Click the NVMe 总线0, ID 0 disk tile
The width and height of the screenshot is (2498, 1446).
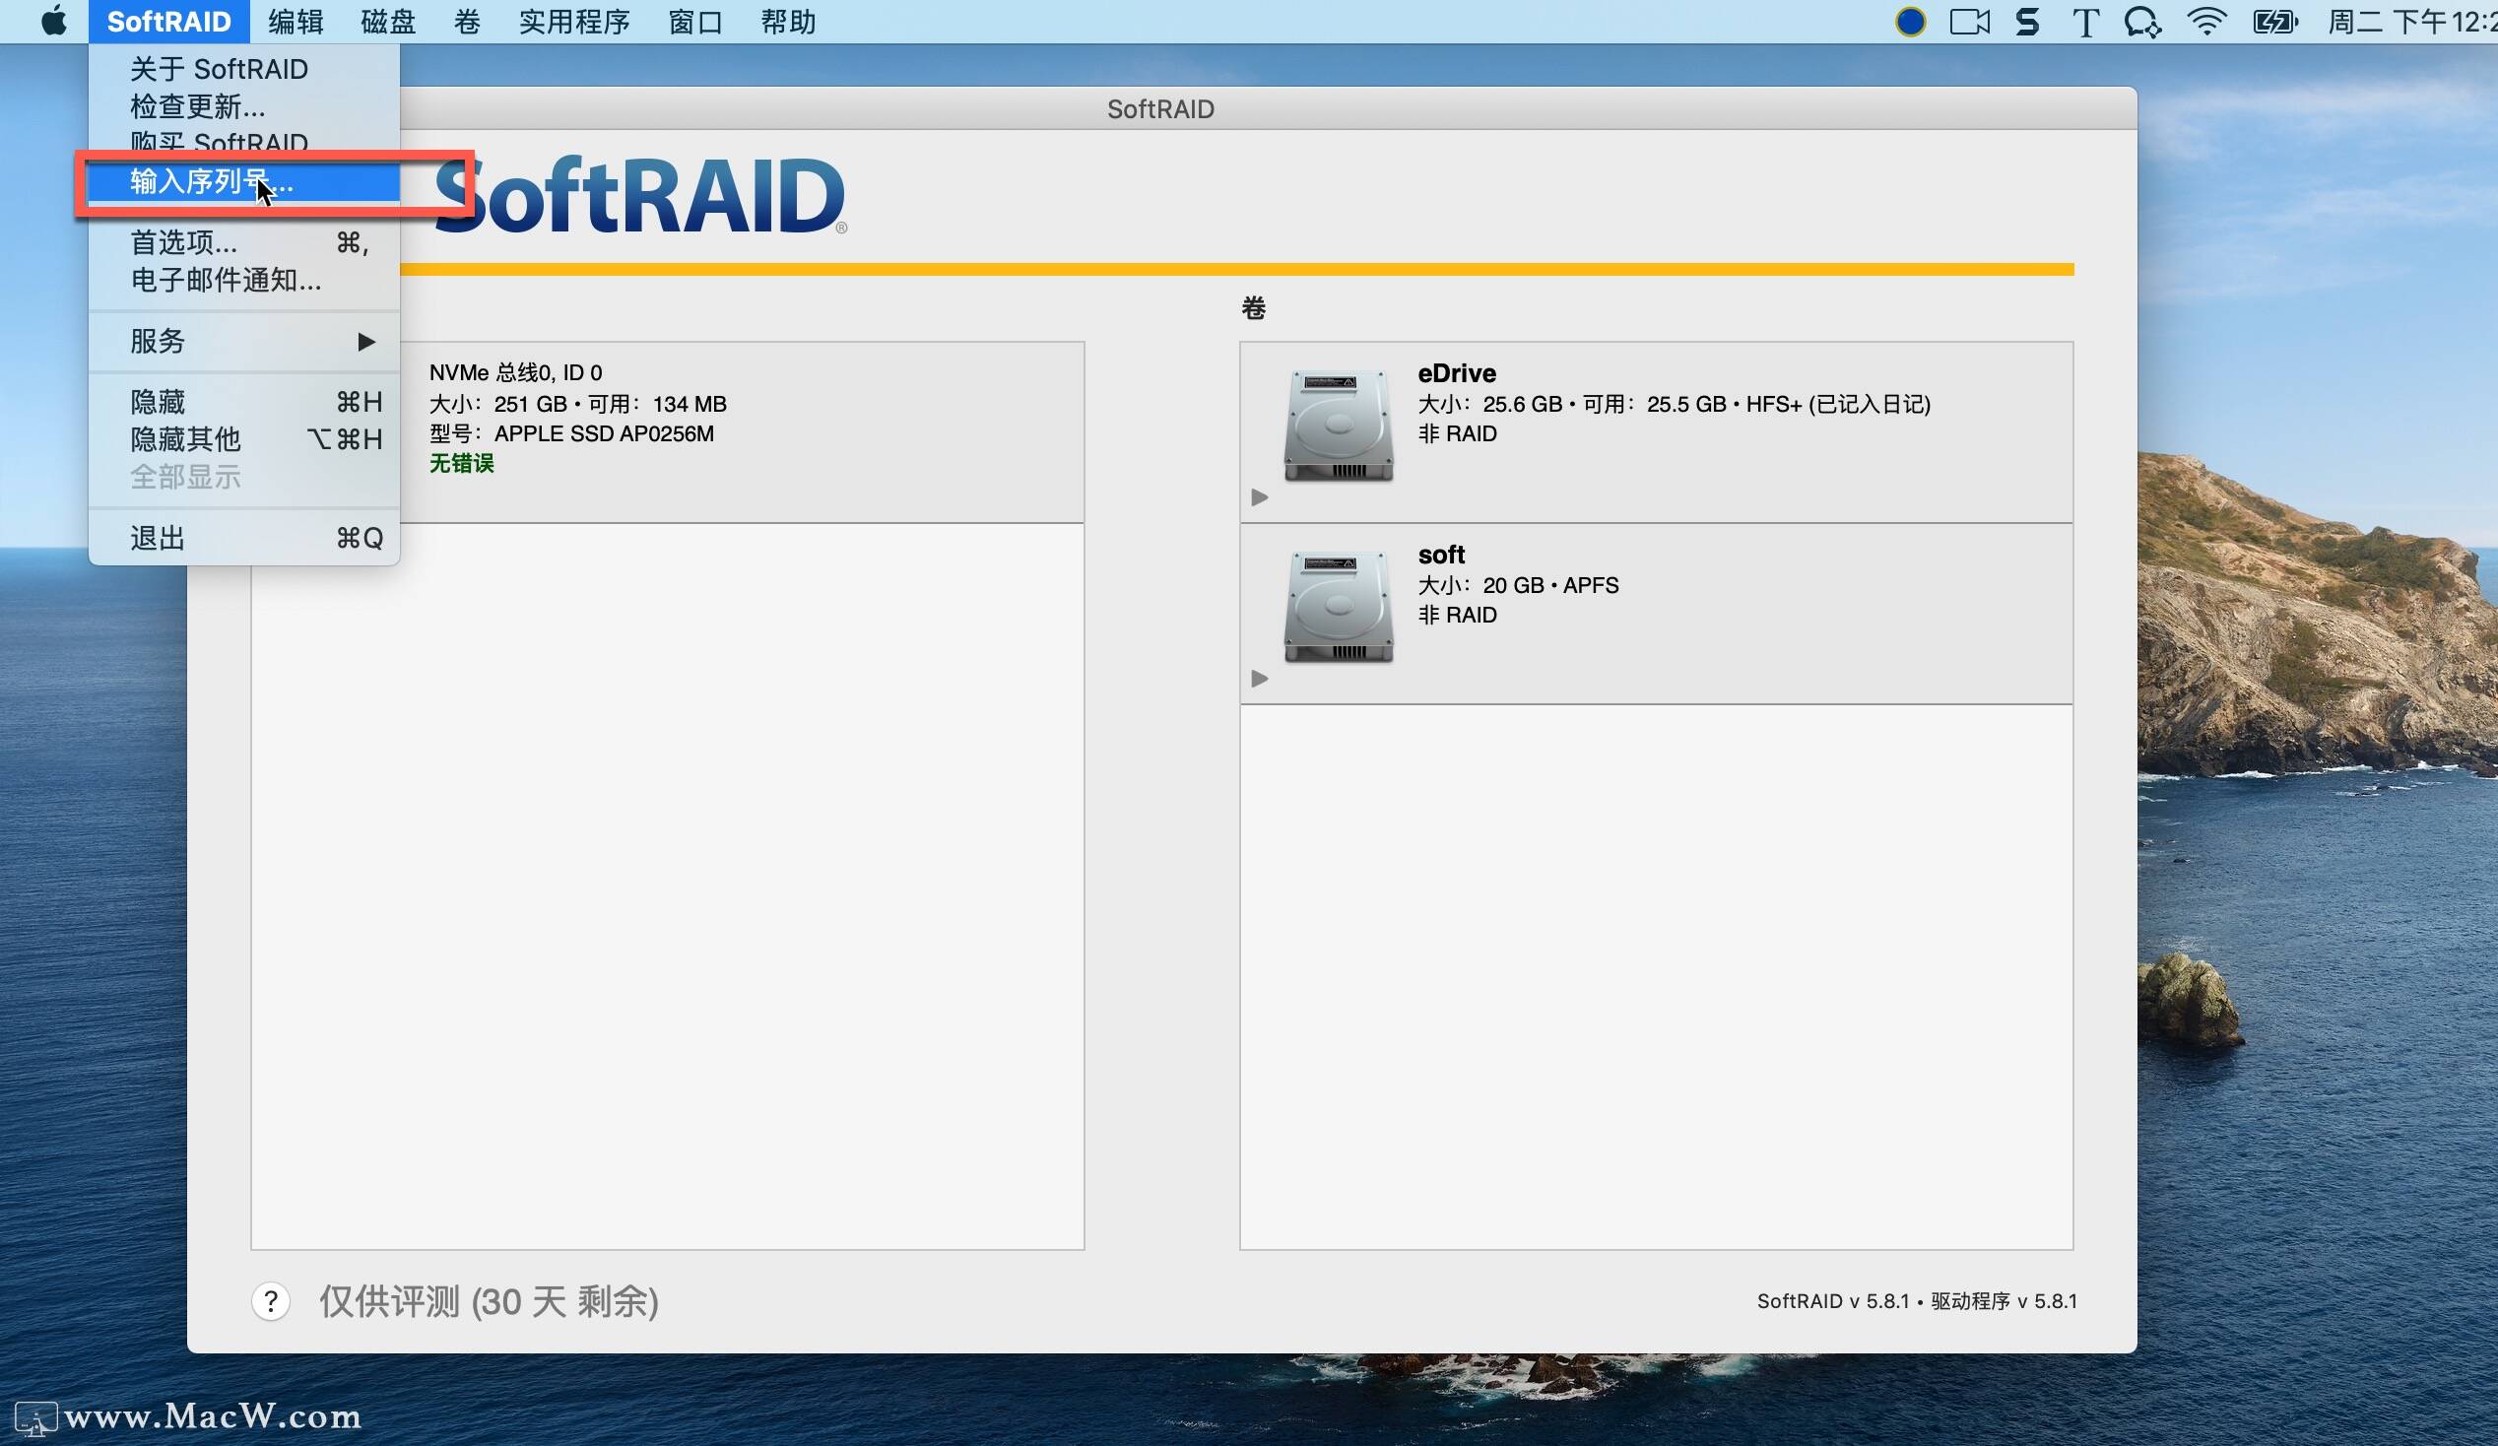[x=667, y=432]
